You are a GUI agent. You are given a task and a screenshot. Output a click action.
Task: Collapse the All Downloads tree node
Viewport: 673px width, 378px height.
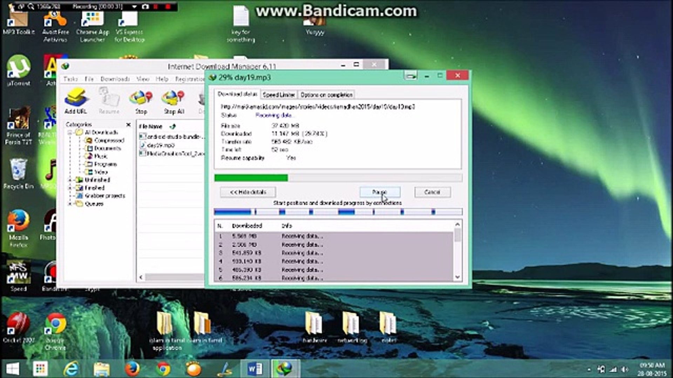point(70,132)
